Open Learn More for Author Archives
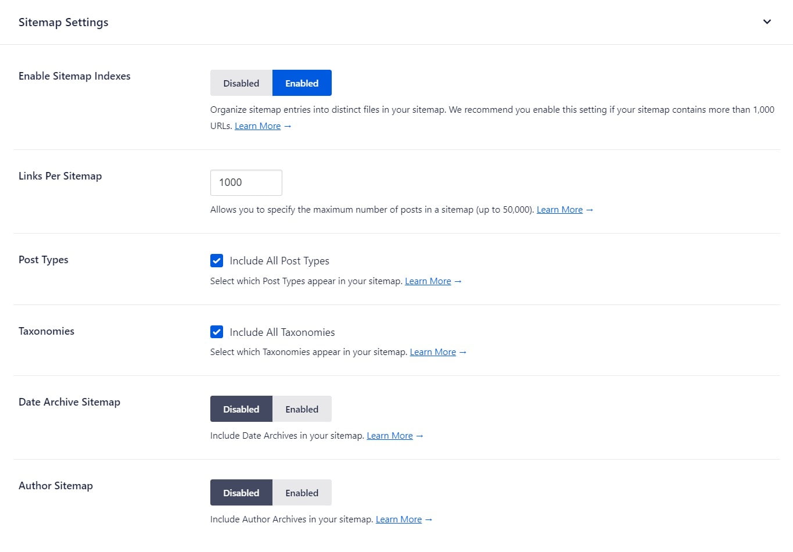Viewport: 793px width, 552px height. pos(399,519)
